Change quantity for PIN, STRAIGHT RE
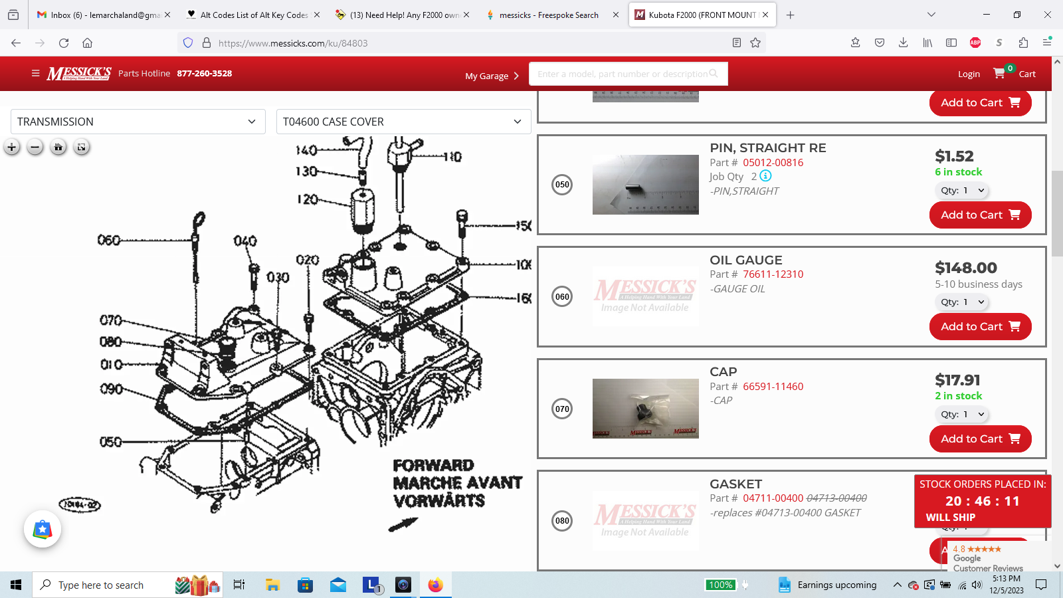Screen dimensions: 1063x598 (x=962, y=190)
